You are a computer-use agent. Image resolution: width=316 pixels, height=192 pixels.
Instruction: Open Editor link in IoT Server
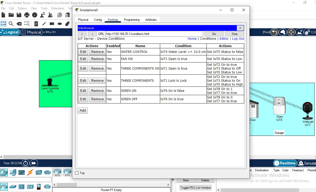tap(224, 39)
